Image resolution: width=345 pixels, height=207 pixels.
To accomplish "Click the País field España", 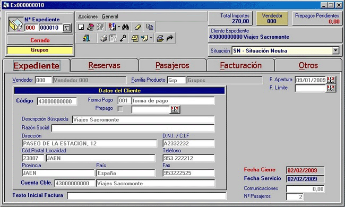I will [x=126, y=173].
